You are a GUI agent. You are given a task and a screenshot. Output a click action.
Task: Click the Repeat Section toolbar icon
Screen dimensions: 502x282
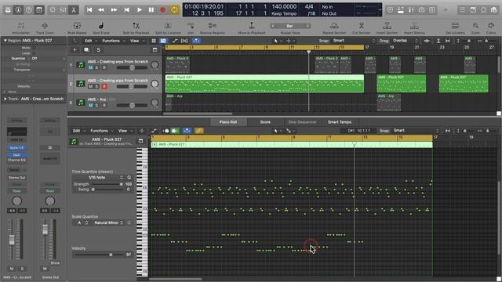(x=334, y=27)
